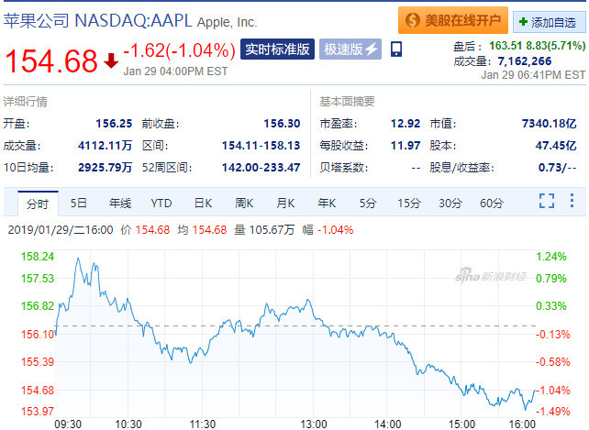Image resolution: width=589 pixels, height=430 pixels.
Task: Select the 实时标准版 button
Action: tap(277, 50)
